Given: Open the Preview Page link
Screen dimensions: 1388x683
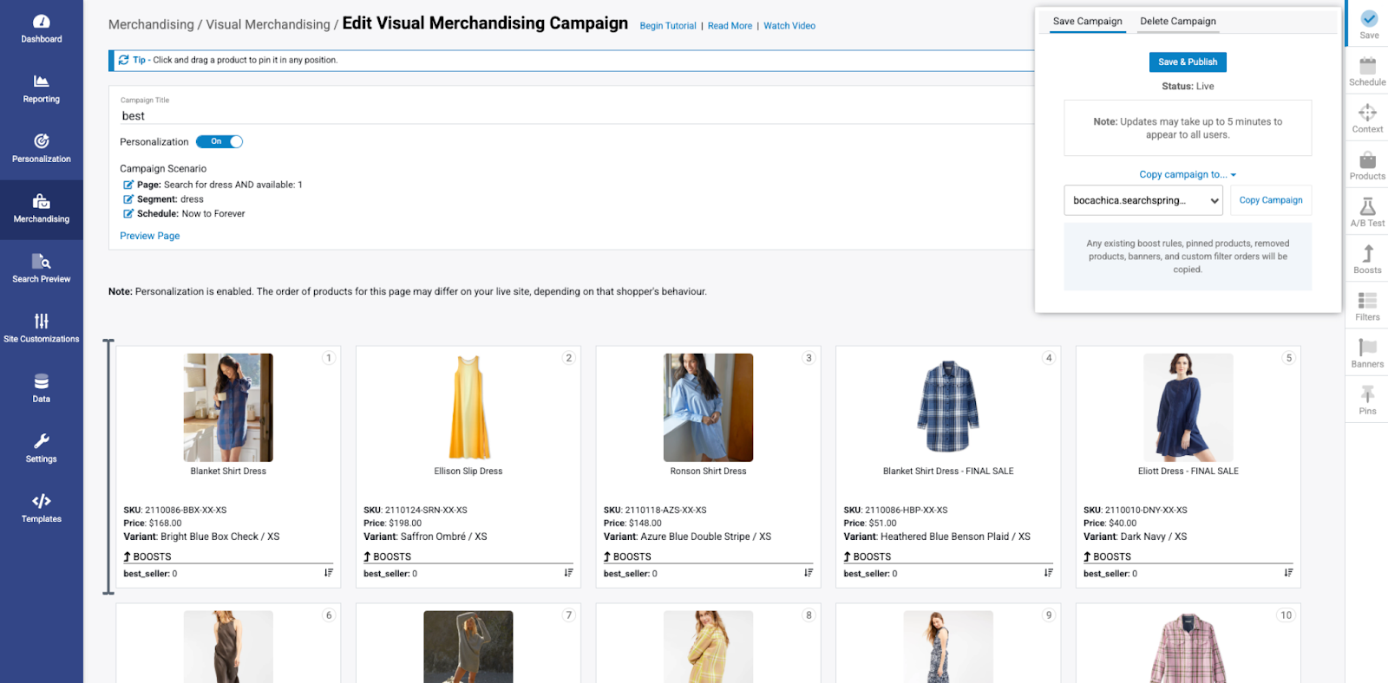Looking at the screenshot, I should [x=149, y=236].
